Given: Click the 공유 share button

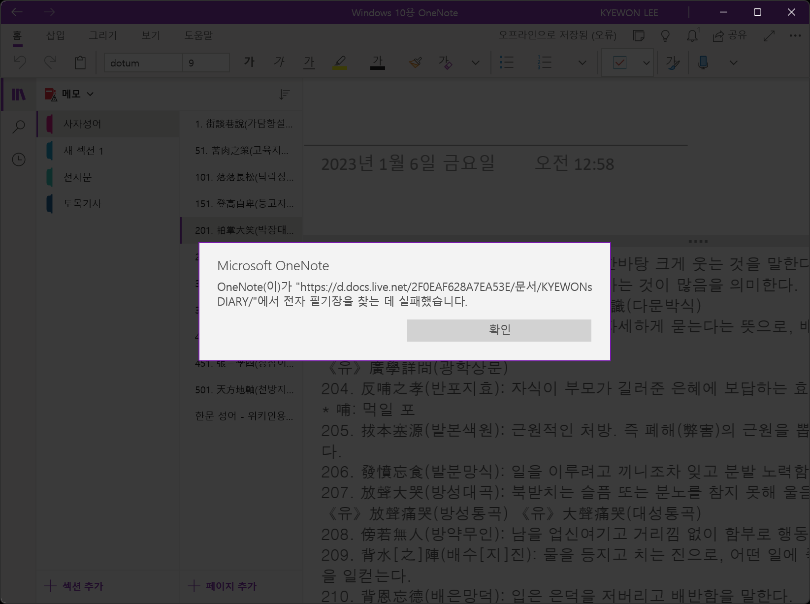Looking at the screenshot, I should (x=730, y=35).
